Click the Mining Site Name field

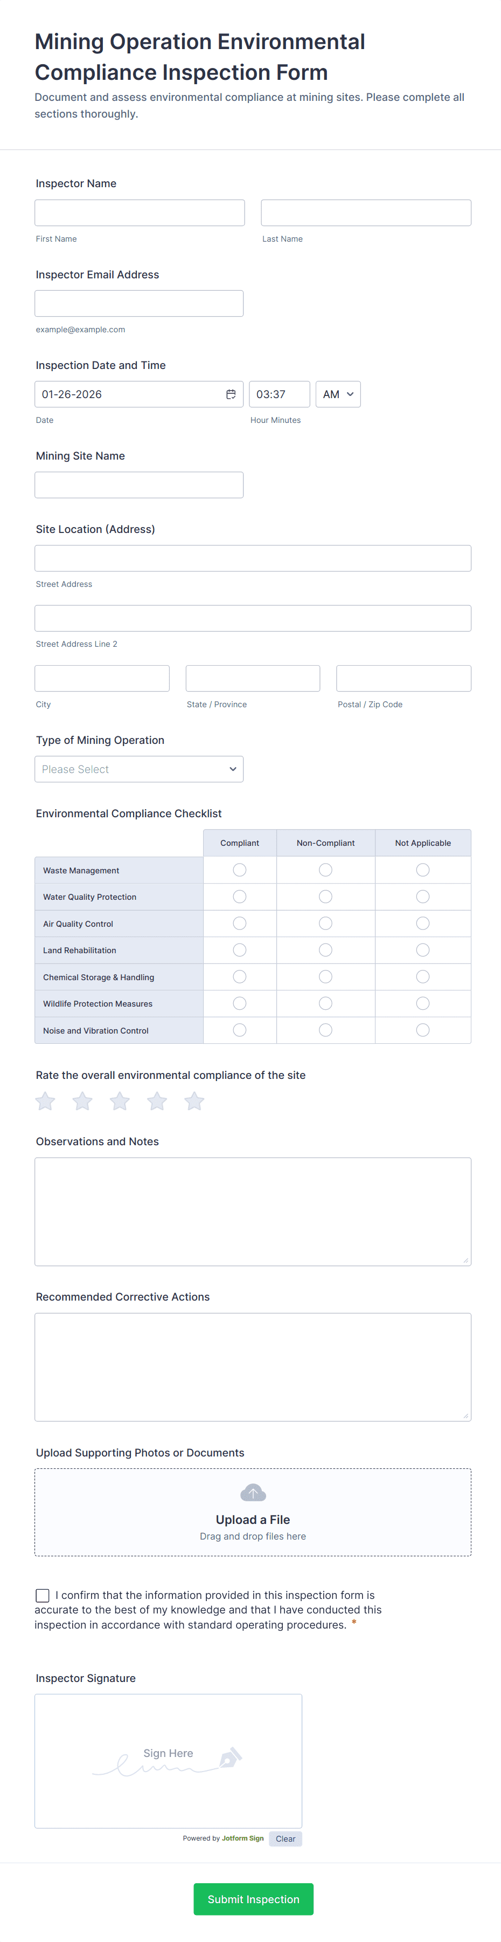pos(138,485)
